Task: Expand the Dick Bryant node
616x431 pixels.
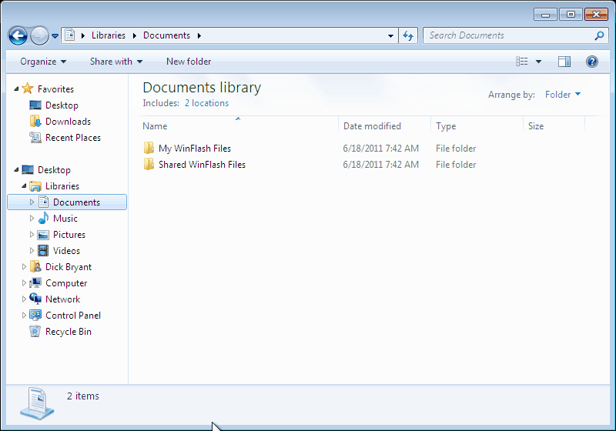Action: [x=24, y=267]
